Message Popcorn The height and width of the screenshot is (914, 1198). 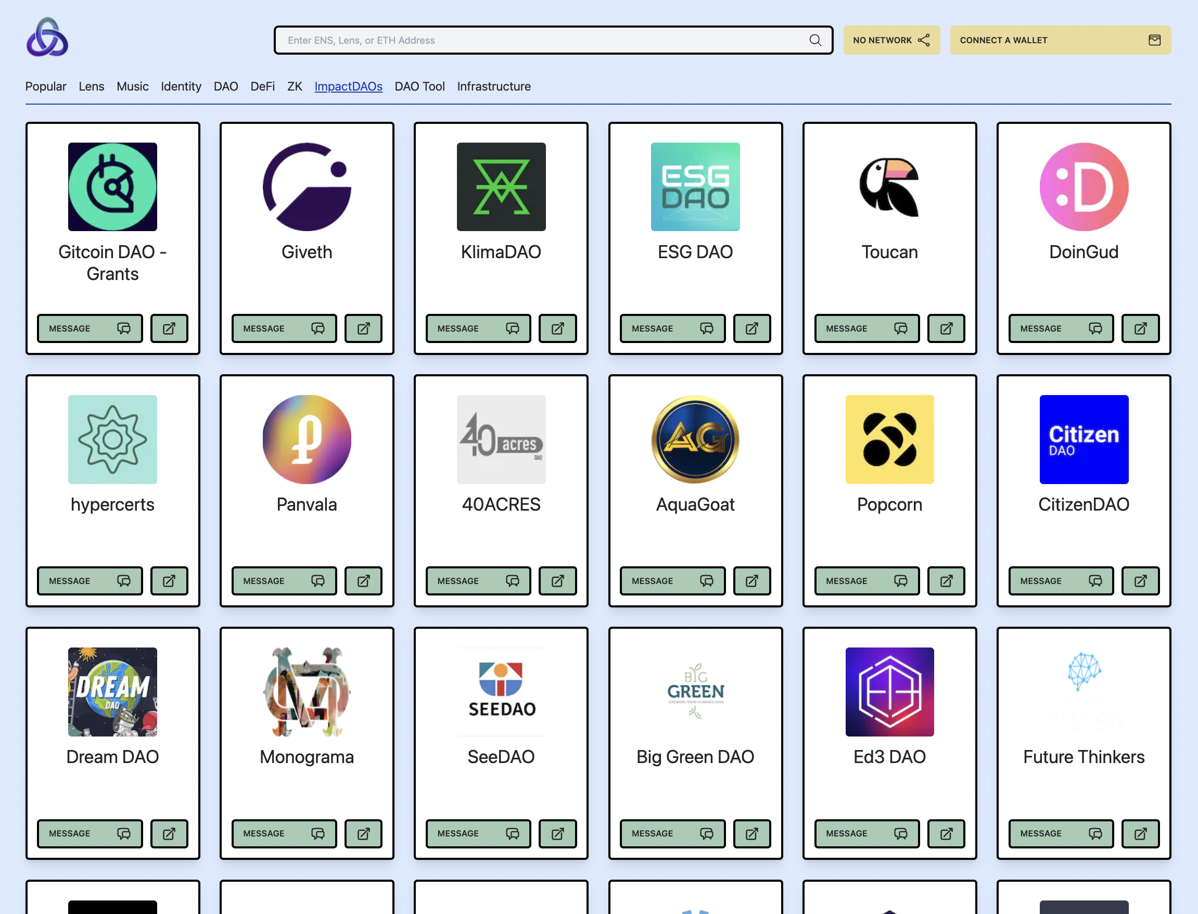(867, 580)
